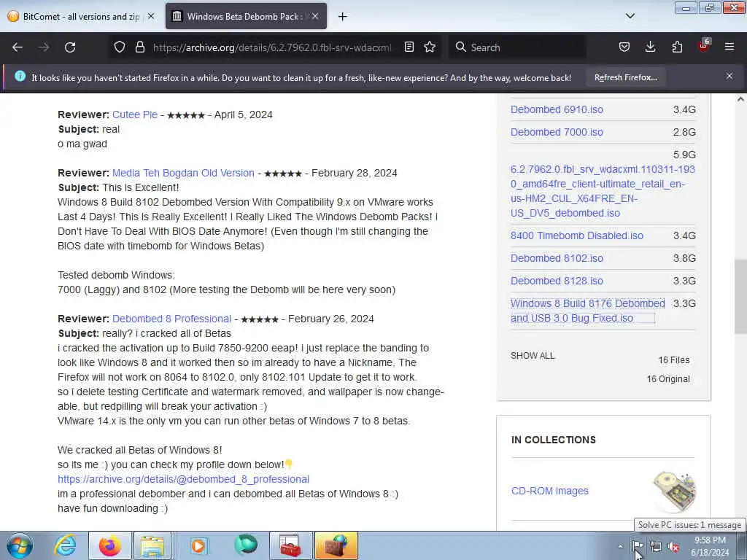Download 8400 Timebomb Disabled.iso
747x560 pixels.
coord(576,236)
